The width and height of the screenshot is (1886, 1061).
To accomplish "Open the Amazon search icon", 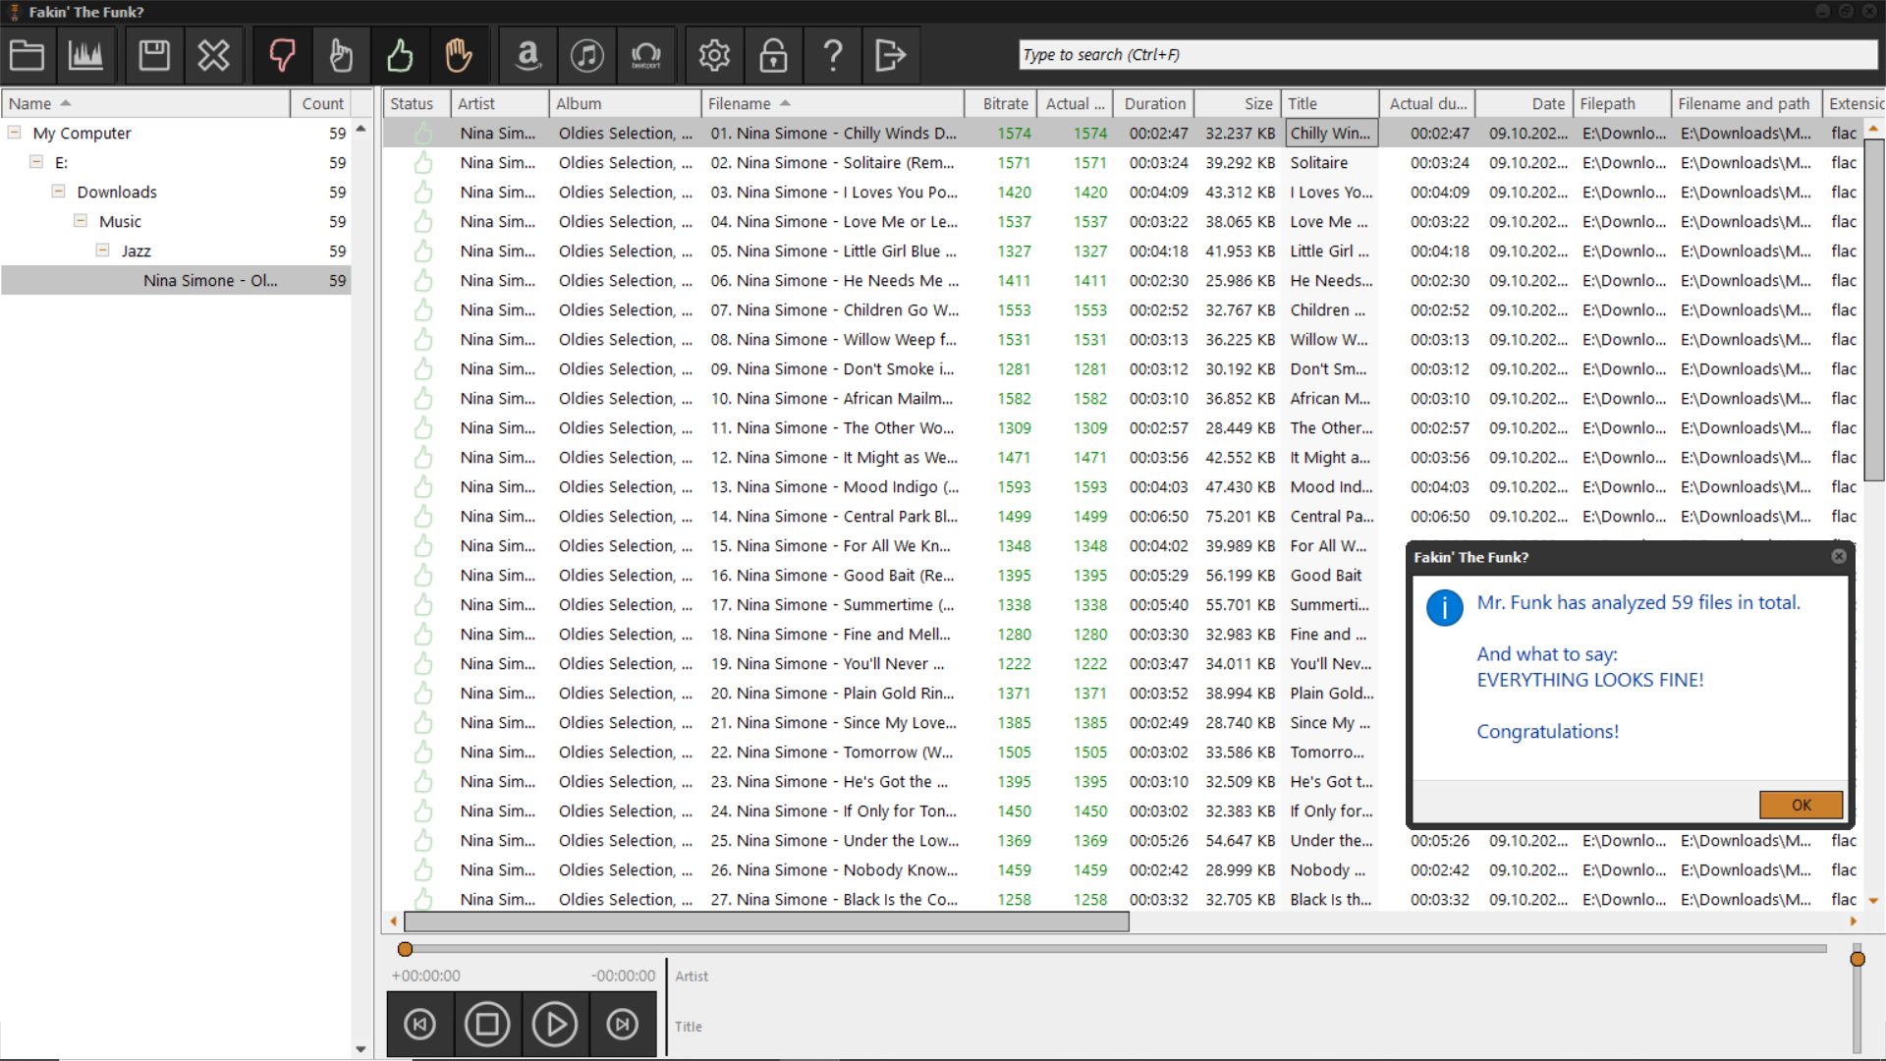I will click(528, 55).
